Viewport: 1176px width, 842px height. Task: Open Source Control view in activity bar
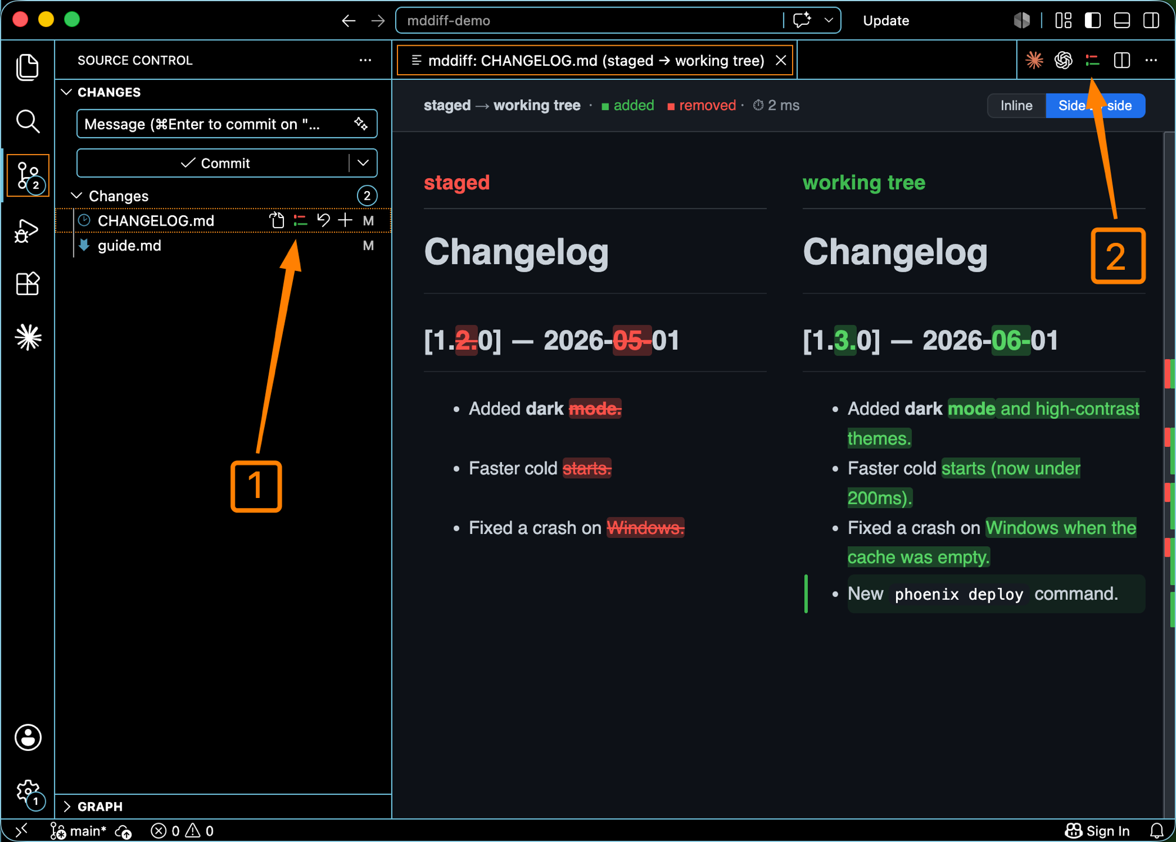pyautogui.click(x=28, y=175)
